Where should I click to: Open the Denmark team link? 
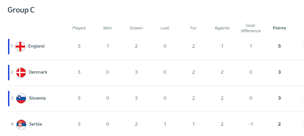[38, 72]
